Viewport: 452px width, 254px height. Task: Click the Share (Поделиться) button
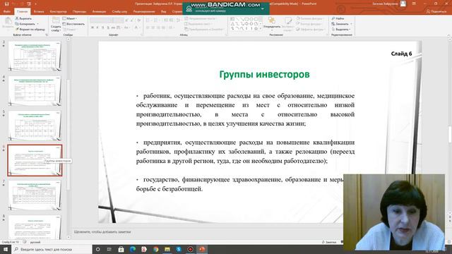[x=436, y=11]
